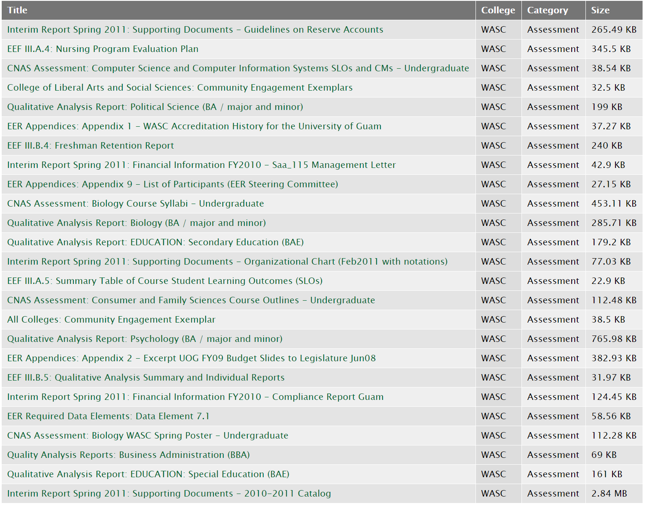This screenshot has height=506, width=646.
Task: Select the 112.48 KB size cell
Action: pyautogui.click(x=614, y=300)
